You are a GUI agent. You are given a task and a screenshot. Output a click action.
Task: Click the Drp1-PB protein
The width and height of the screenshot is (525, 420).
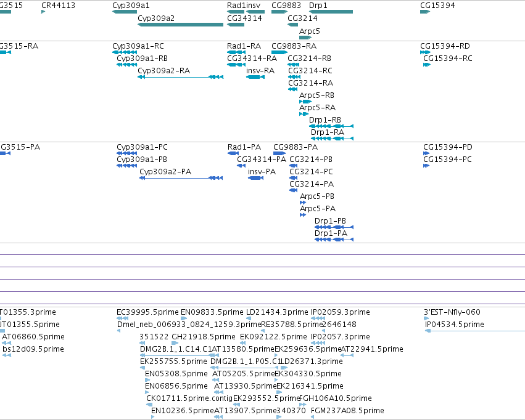pos(334,227)
